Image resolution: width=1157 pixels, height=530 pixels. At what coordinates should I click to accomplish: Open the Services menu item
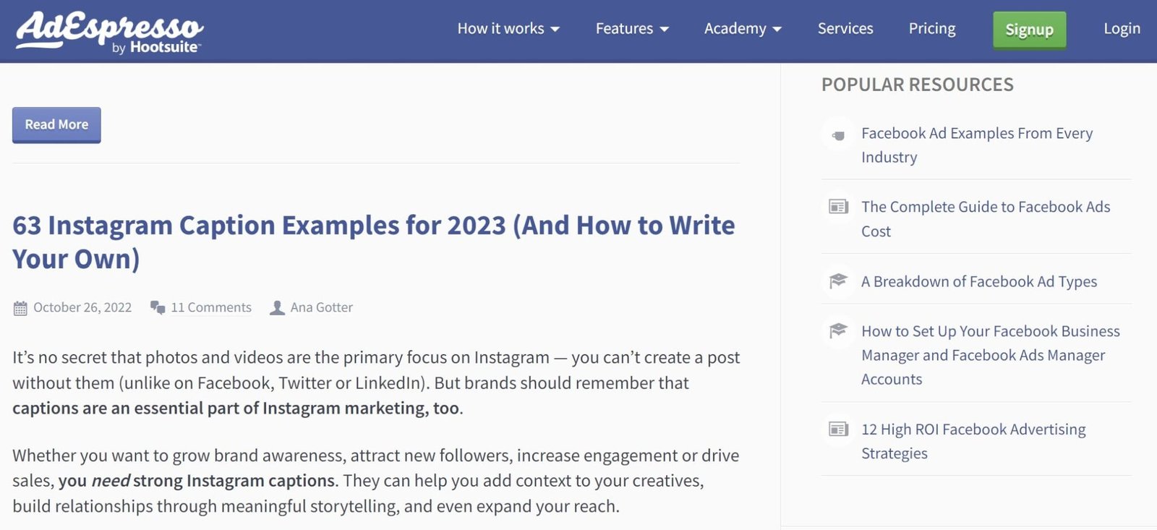pyautogui.click(x=845, y=28)
